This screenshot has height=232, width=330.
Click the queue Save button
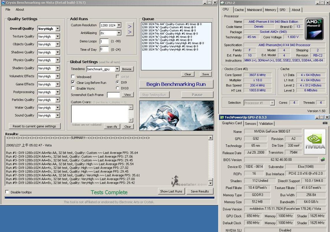point(206,74)
